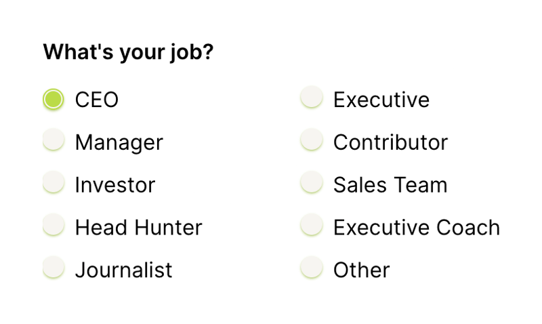Click the Executive label text

[x=381, y=100]
